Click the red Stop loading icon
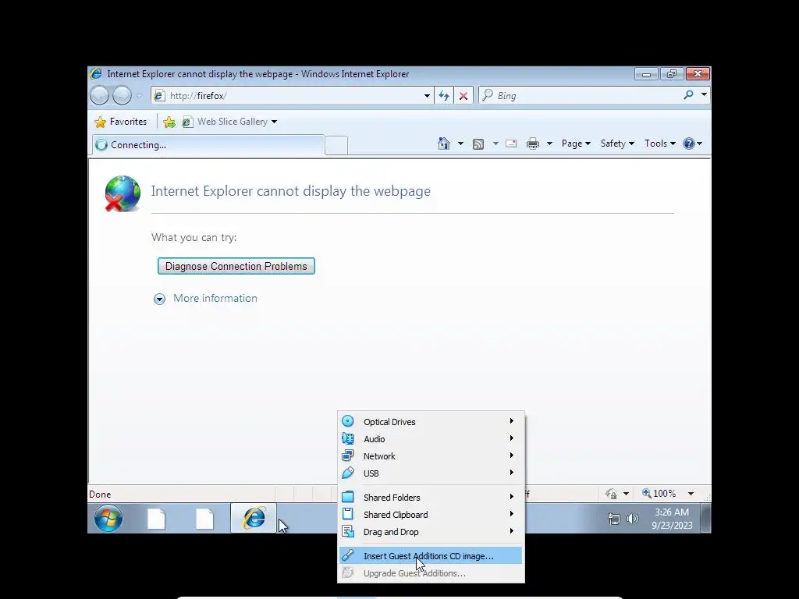 [x=463, y=96]
